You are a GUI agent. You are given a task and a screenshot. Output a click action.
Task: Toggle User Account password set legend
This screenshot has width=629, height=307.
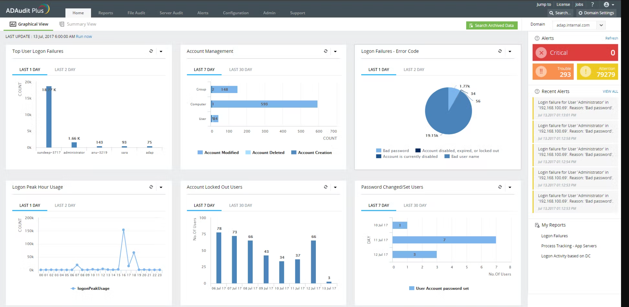tap(439, 288)
